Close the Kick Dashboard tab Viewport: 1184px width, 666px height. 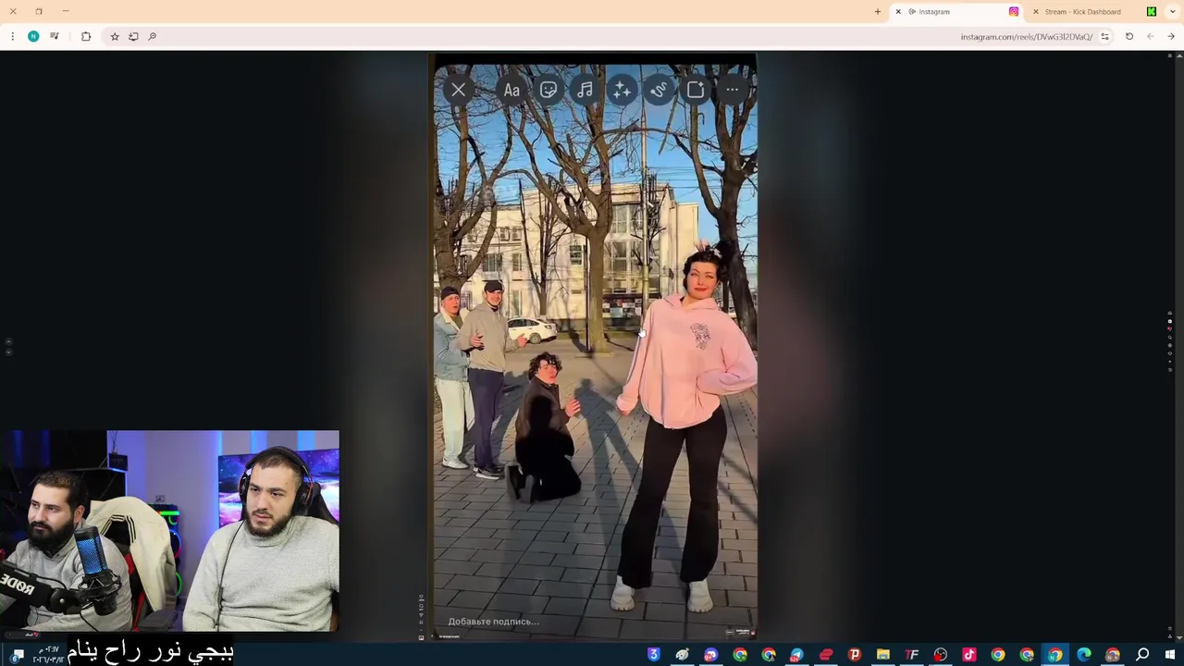point(1035,12)
